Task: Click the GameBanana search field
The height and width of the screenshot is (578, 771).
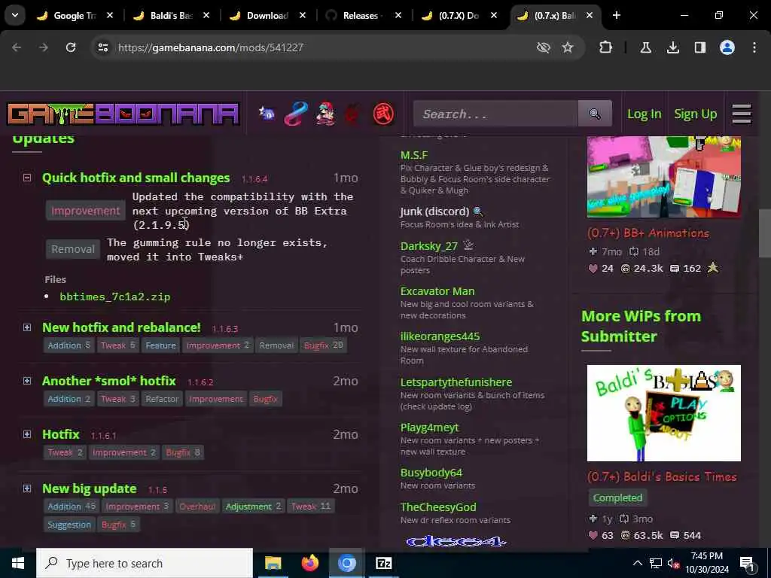Action: click(495, 114)
